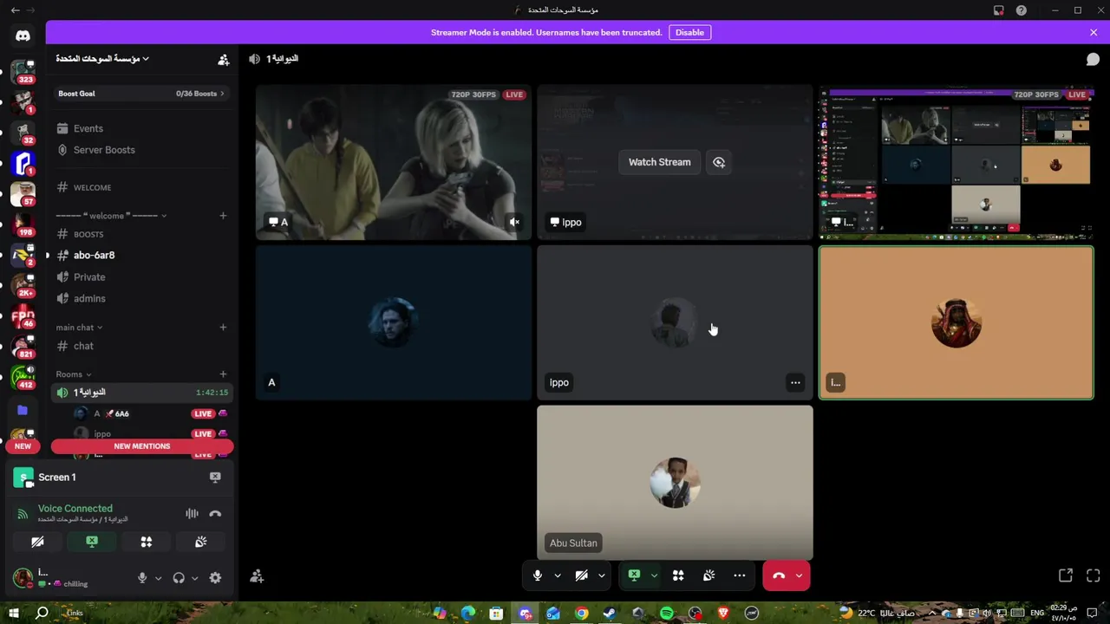Toggle camera in the bottom call bar
This screenshot has width=1110, height=624.
click(582, 575)
